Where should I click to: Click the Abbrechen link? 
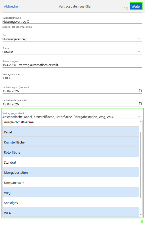(x=12, y=6)
